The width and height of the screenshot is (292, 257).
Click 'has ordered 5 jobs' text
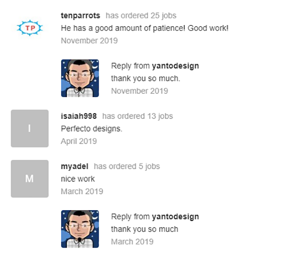click(x=127, y=166)
